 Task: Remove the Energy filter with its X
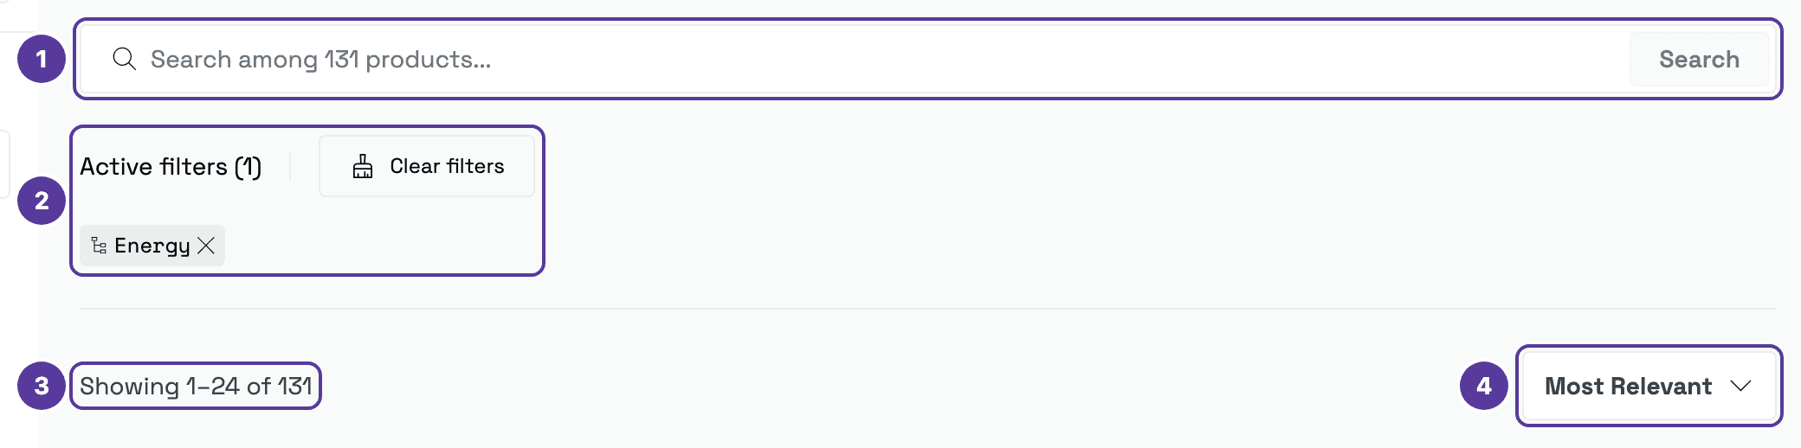pos(206,246)
